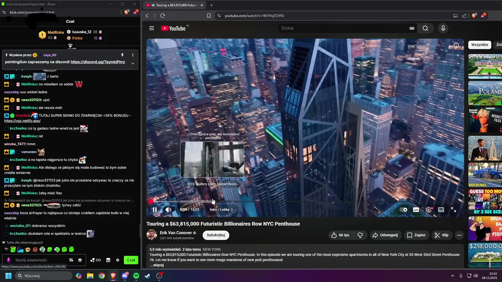Reload the YouTube page
Image resolution: width=502 pixels, height=282 pixels.
point(162,16)
